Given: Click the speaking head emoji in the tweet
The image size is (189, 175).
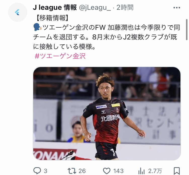Looking at the screenshot, I should [37, 28].
